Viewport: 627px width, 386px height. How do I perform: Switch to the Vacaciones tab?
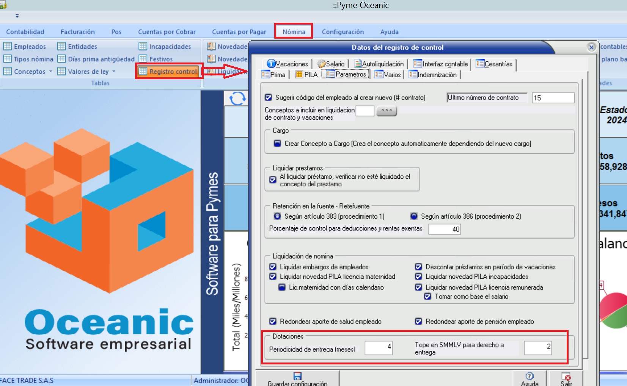pos(288,64)
